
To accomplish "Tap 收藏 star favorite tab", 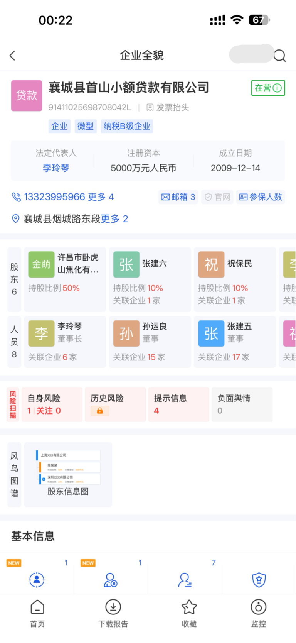I will (189, 614).
